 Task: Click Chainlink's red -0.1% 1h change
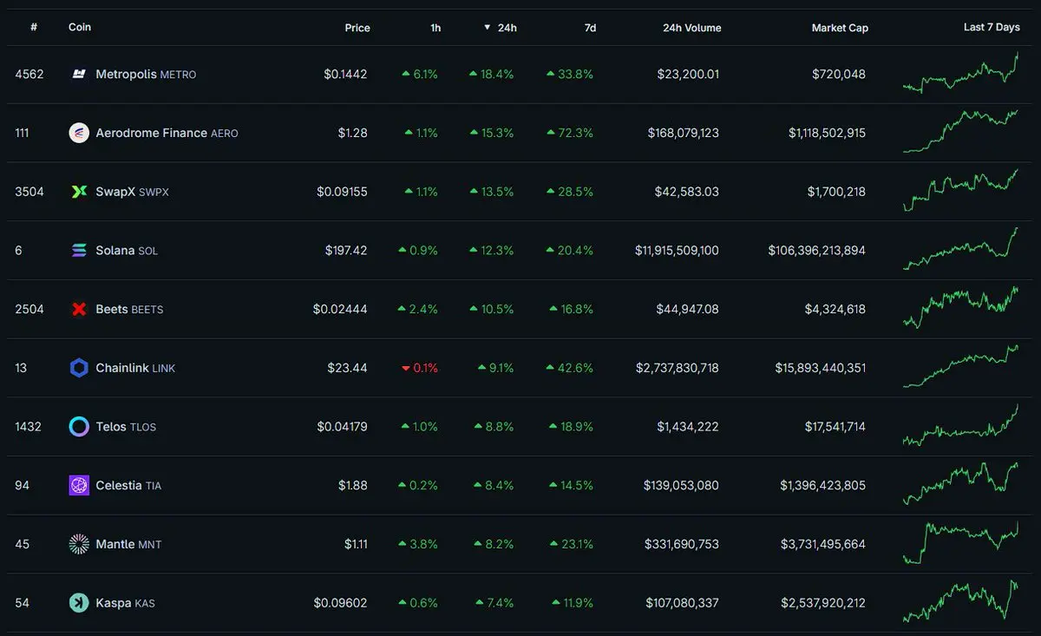[420, 368]
